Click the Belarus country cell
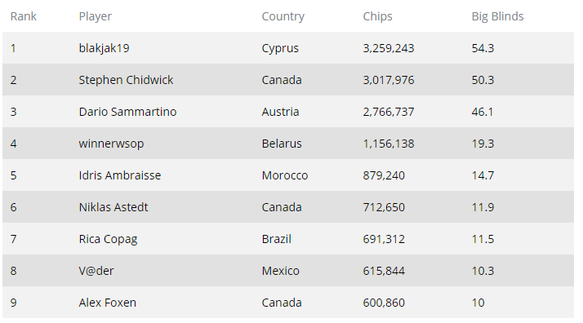Screen dimensions: 583x323 (x=282, y=144)
